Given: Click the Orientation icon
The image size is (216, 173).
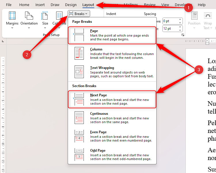Looking at the screenshot, I should pos(29,16).
